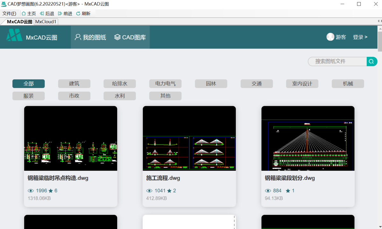382x229 pixels.
Task: Click the MxCAD云图 logo icon
Action: tap(14, 35)
